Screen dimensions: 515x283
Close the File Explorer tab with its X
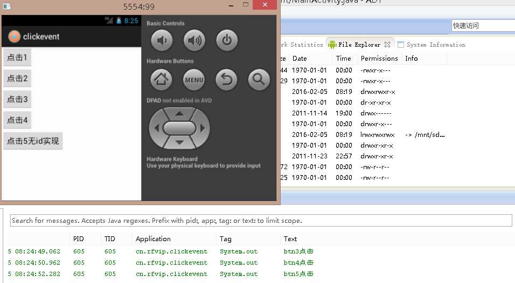(387, 45)
